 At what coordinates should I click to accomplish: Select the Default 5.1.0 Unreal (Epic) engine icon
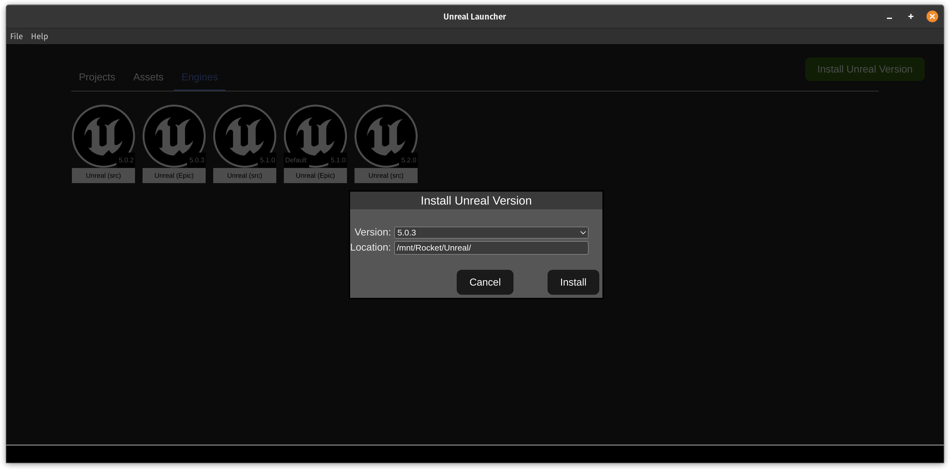(x=315, y=136)
